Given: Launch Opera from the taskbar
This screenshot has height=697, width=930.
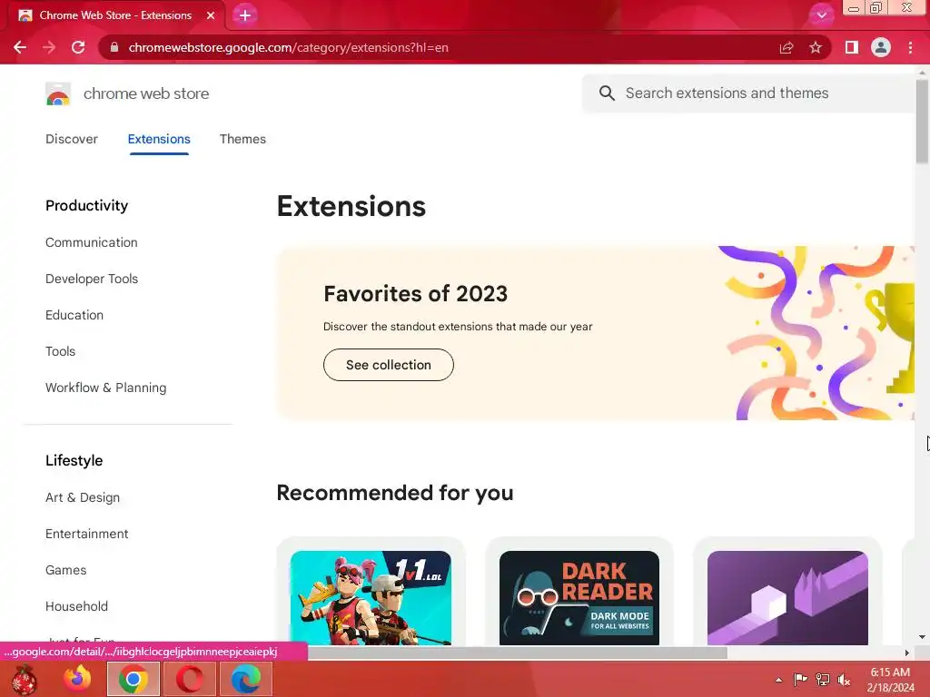Looking at the screenshot, I should [x=189, y=679].
